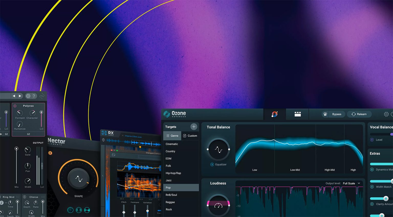This screenshot has height=217, width=393.
Task: Switch to the Custom targets tab
Action: coord(190,136)
